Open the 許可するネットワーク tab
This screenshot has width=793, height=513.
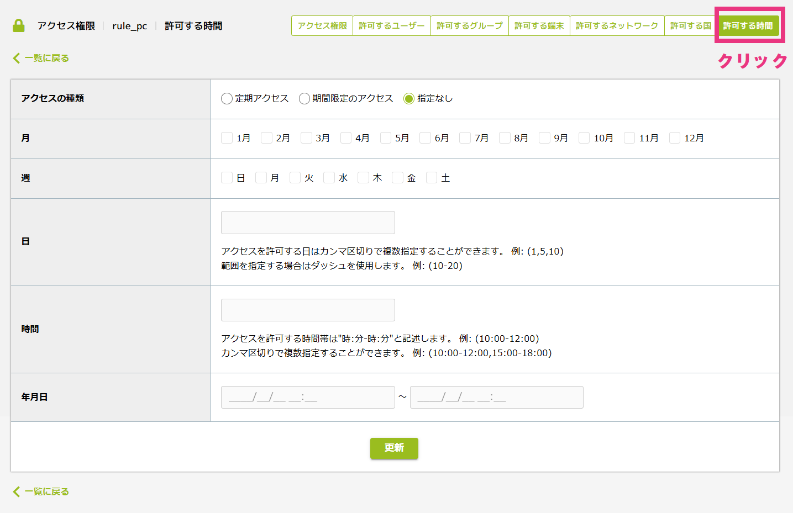coord(617,26)
